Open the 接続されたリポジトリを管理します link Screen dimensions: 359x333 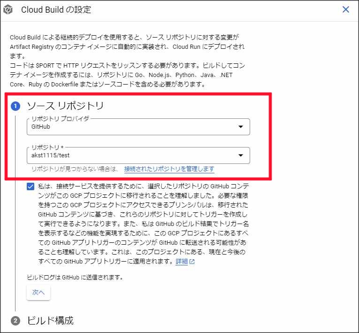point(169,169)
